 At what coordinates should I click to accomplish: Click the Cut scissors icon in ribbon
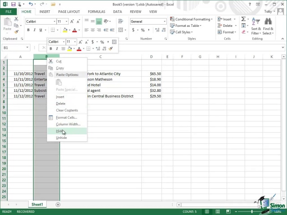coord(17,19)
